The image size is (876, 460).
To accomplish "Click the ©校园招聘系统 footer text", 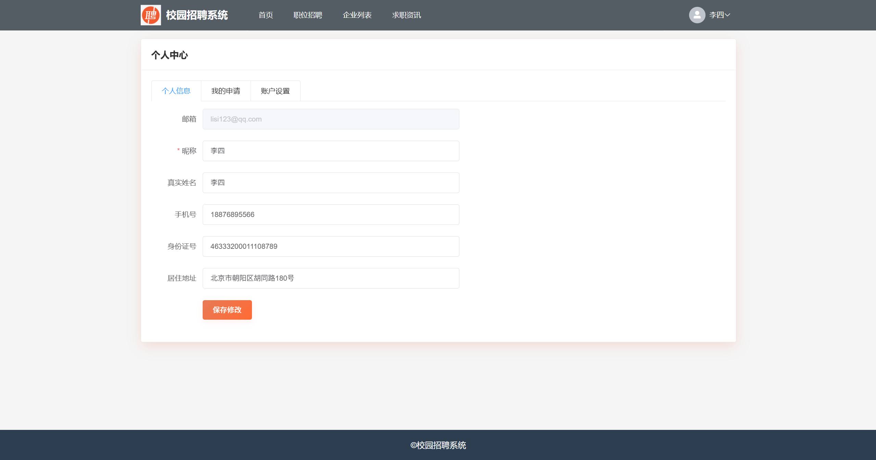I will tap(438, 445).
